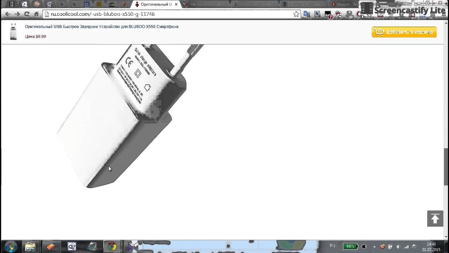Click the volume speaker tray icon
The width and height of the screenshot is (449, 253).
tap(398, 246)
